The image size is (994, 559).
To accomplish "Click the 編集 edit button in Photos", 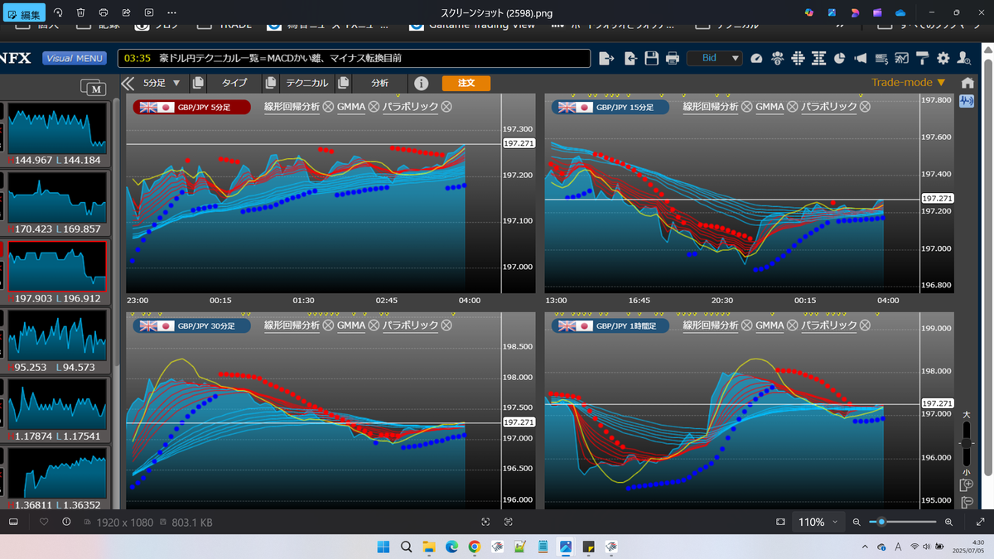I will [23, 13].
